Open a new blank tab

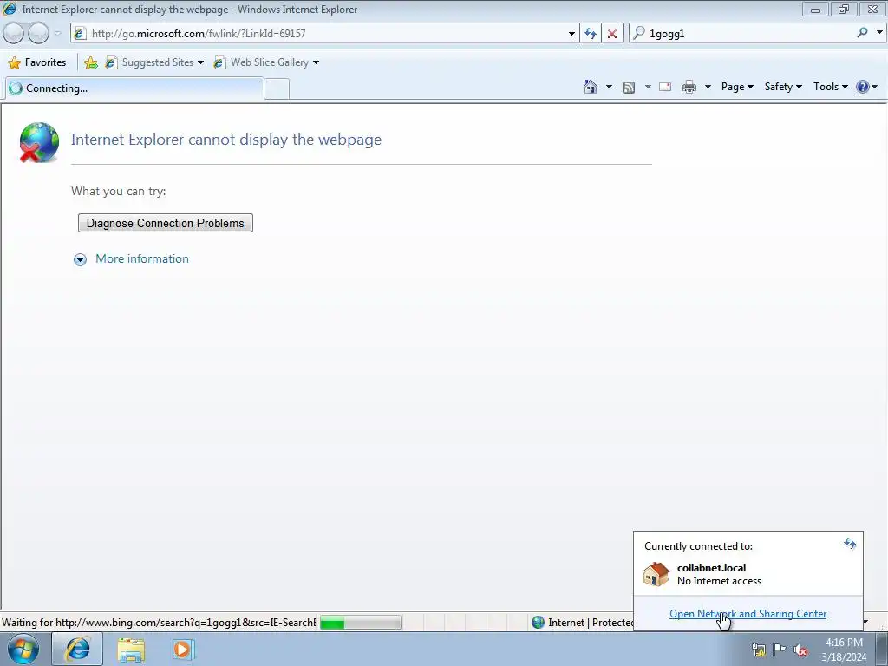(x=277, y=89)
